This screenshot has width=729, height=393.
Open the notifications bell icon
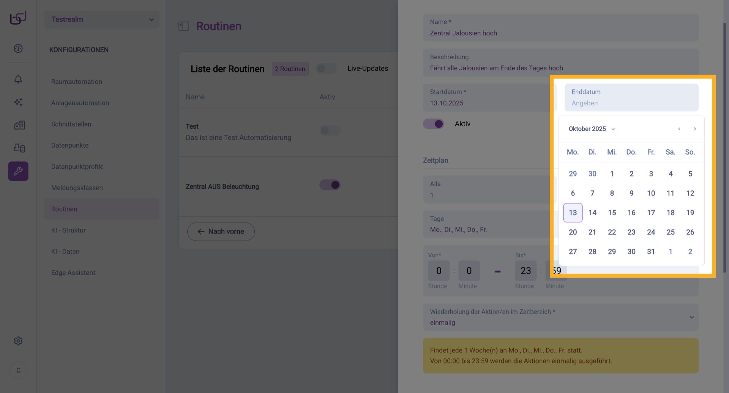(x=18, y=79)
